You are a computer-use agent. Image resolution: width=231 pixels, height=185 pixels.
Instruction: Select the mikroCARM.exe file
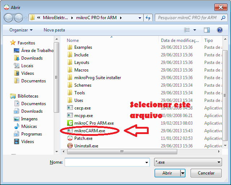point(90,130)
